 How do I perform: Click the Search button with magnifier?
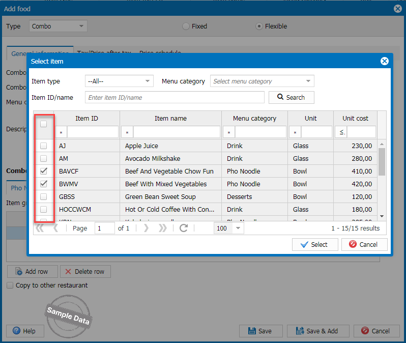[292, 97]
